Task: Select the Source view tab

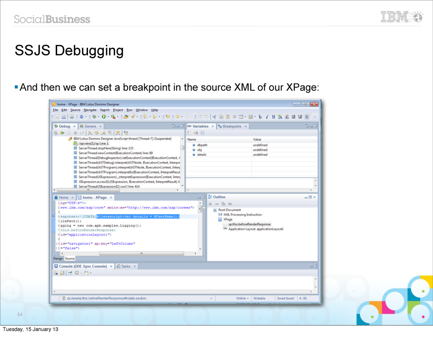Action: (70, 258)
